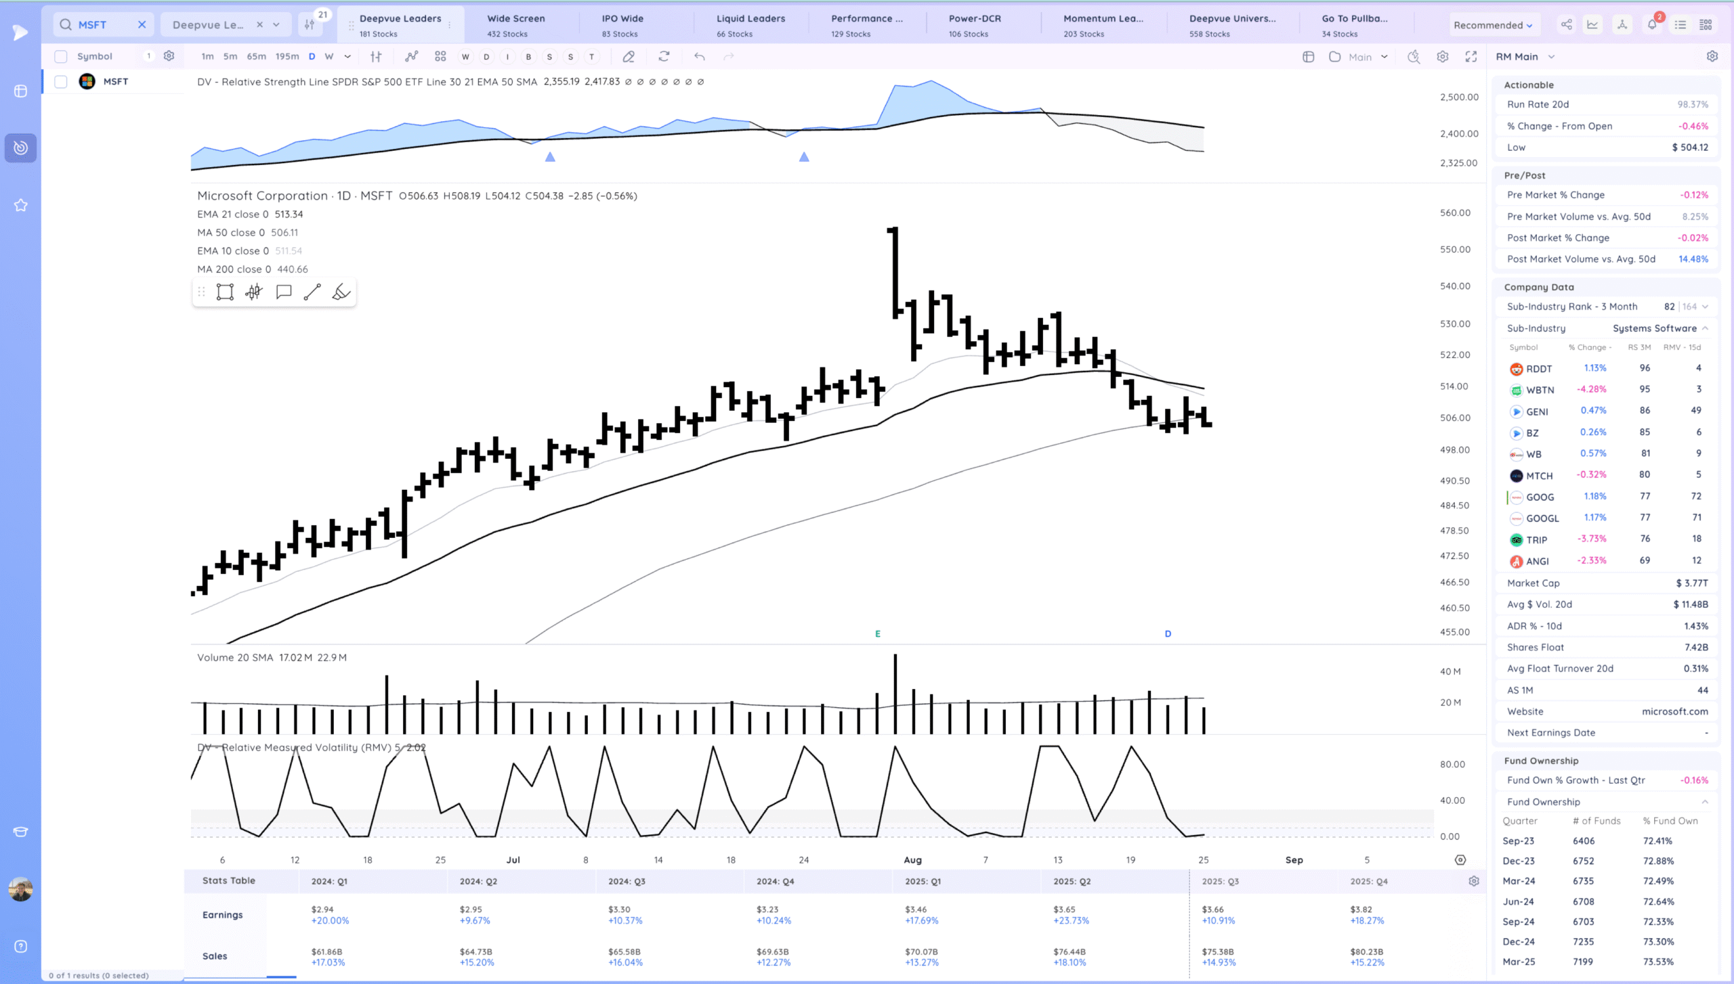This screenshot has width=1734, height=984.
Task: Open the Recommended dropdown
Action: coord(1492,25)
